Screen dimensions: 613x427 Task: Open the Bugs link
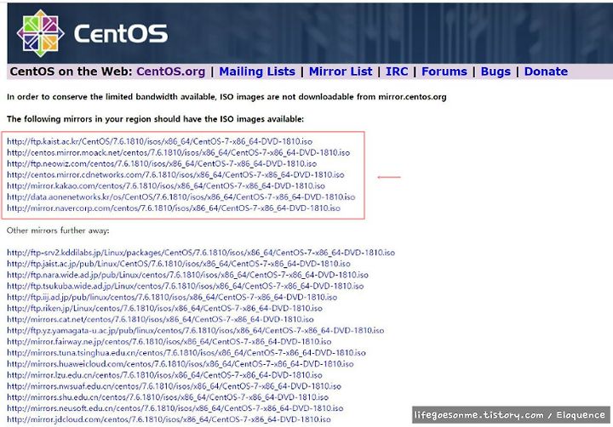click(496, 71)
